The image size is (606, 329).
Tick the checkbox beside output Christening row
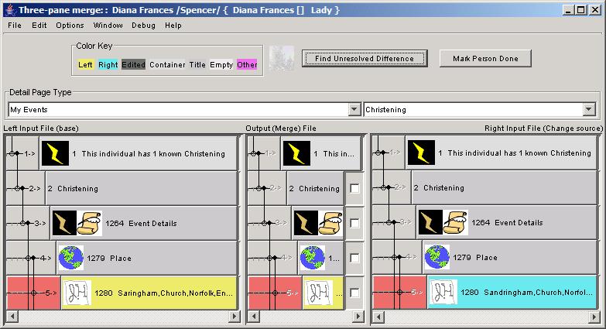[x=354, y=188]
